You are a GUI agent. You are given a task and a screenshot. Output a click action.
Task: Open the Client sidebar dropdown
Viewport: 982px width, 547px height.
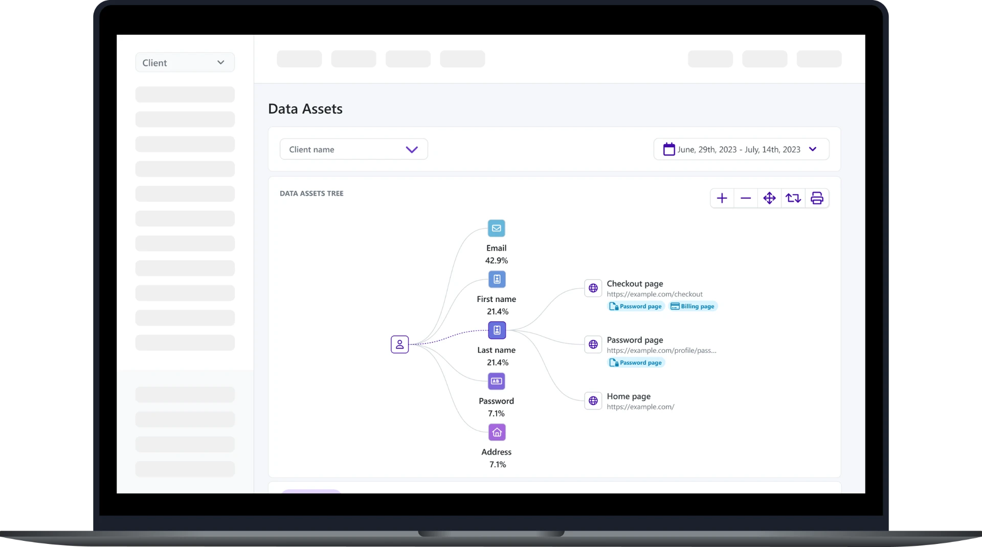[185, 63]
